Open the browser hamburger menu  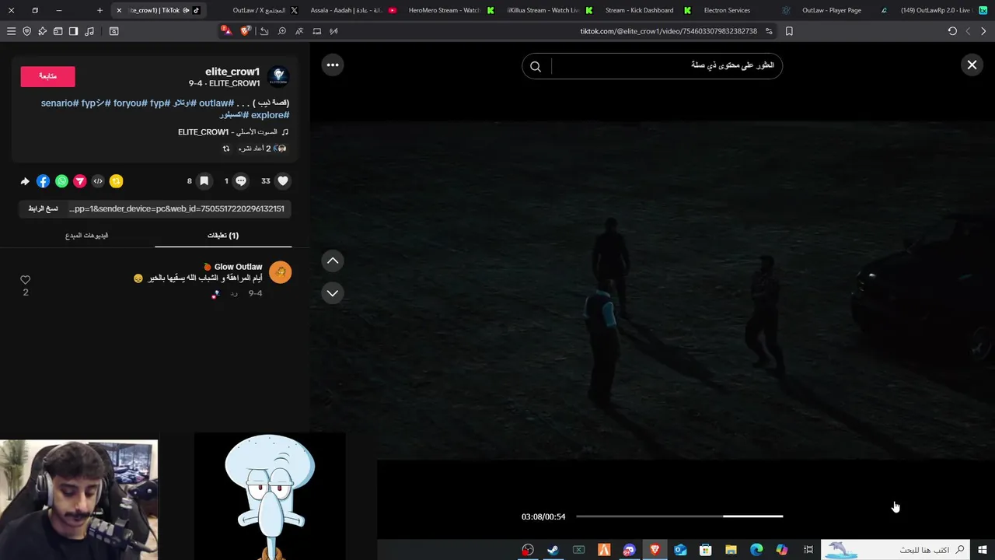[x=11, y=31]
